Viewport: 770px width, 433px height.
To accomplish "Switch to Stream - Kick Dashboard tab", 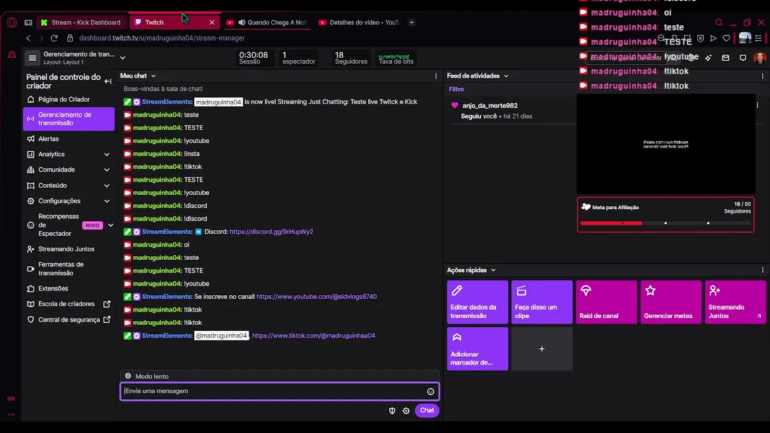I will point(81,22).
